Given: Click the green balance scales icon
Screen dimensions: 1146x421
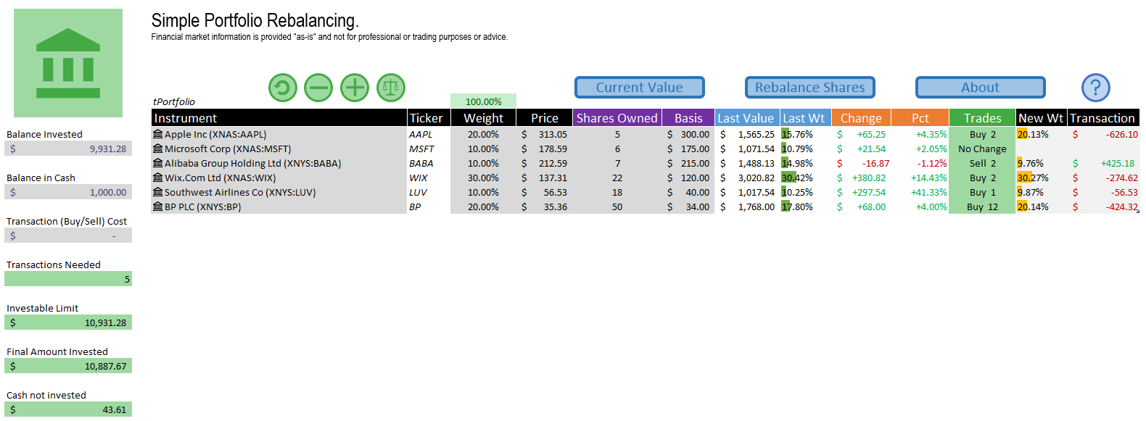Looking at the screenshot, I should [x=391, y=88].
